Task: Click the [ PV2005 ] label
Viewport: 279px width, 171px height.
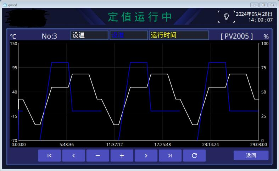Action: [236, 36]
